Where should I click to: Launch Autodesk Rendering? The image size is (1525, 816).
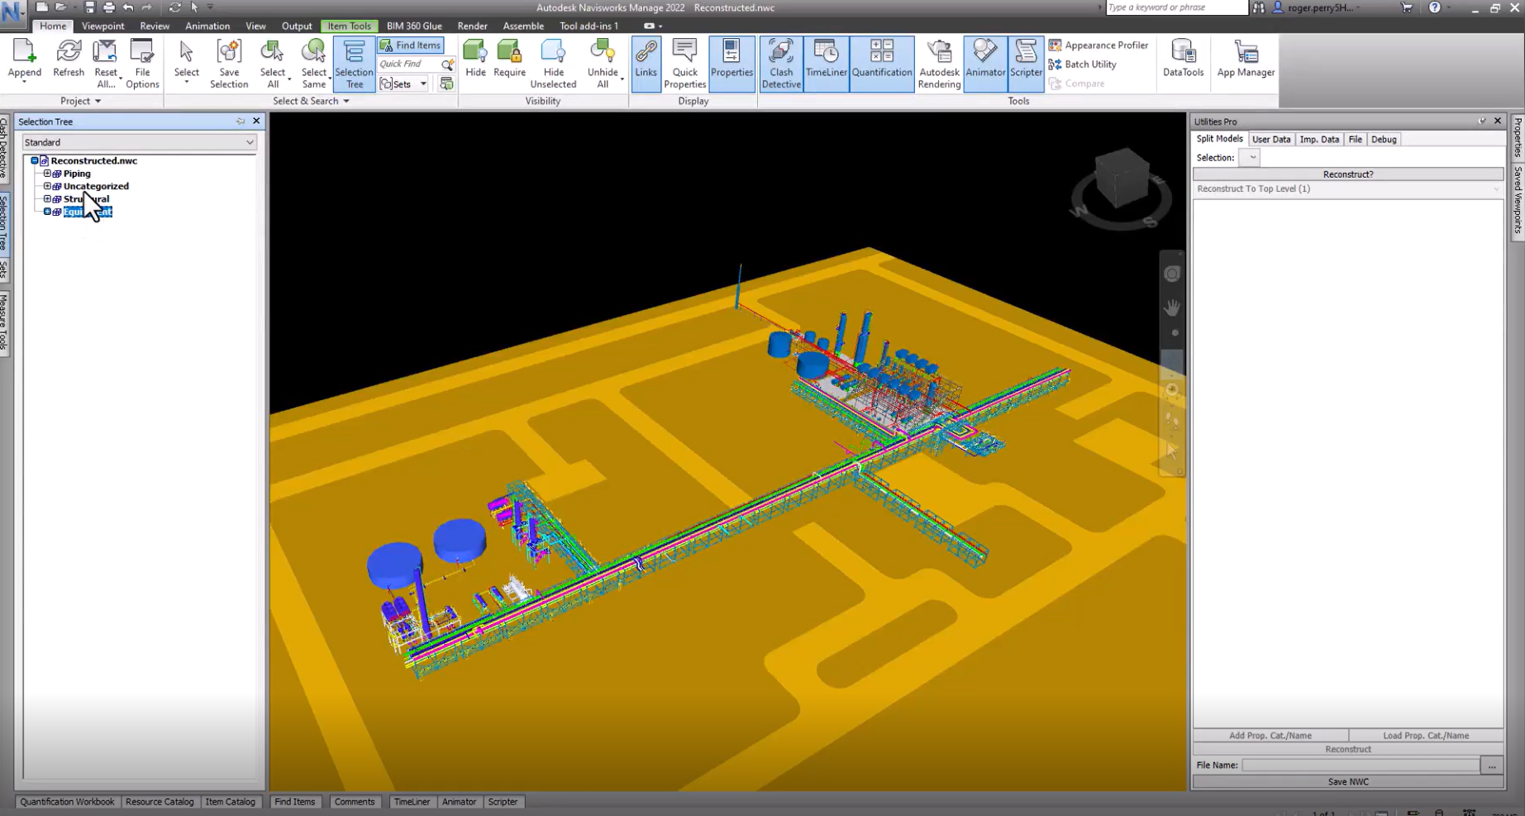(939, 64)
